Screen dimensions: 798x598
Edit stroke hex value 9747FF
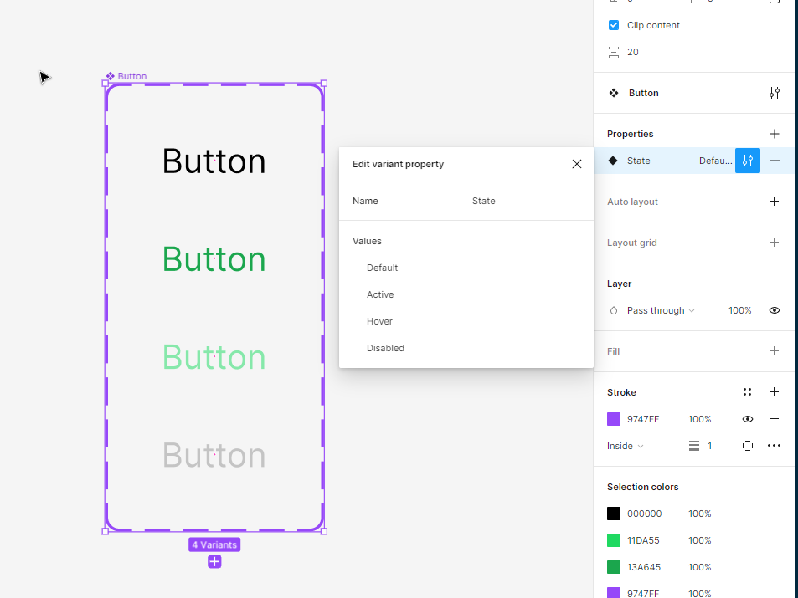(x=643, y=419)
